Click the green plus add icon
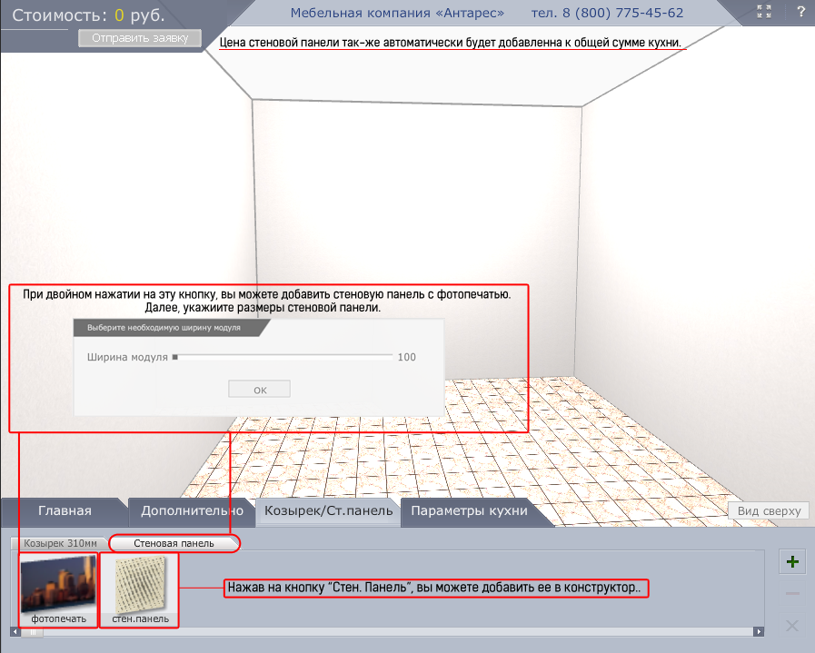815x653 pixels. 792,562
